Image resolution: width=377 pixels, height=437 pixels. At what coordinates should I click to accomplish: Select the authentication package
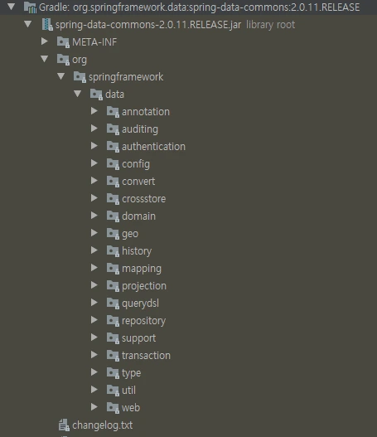tap(153, 147)
